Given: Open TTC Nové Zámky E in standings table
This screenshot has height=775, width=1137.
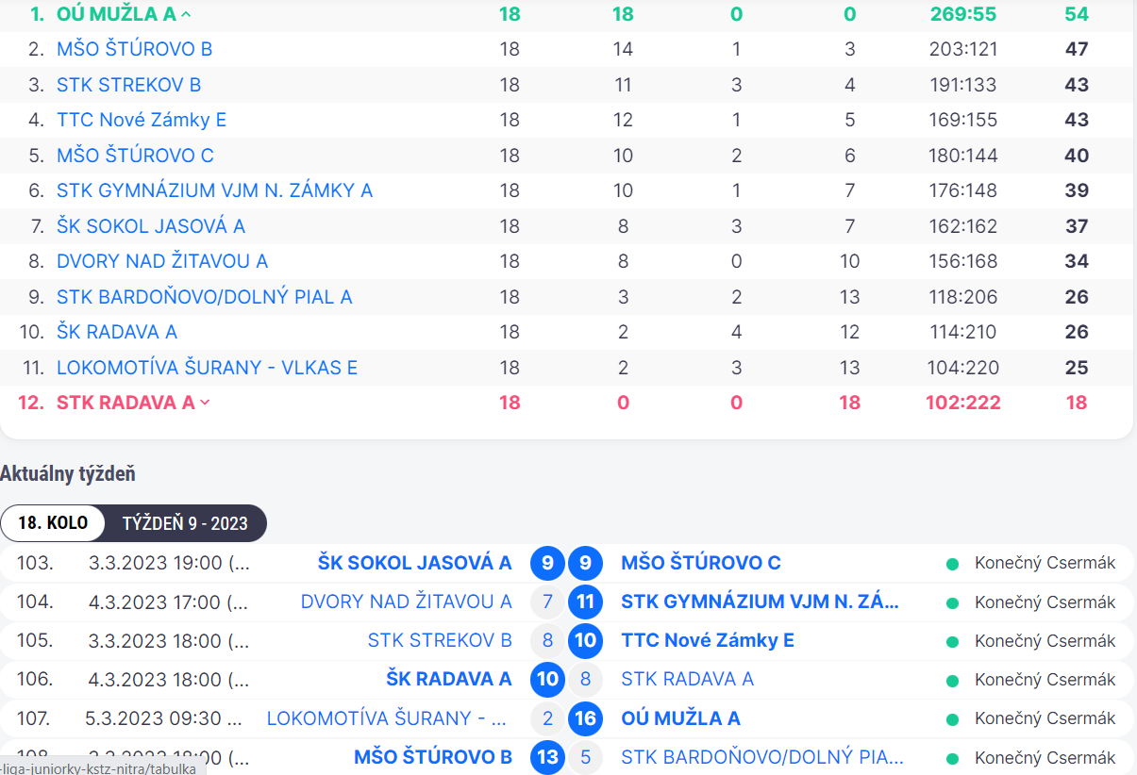Looking at the screenshot, I should coord(142,120).
